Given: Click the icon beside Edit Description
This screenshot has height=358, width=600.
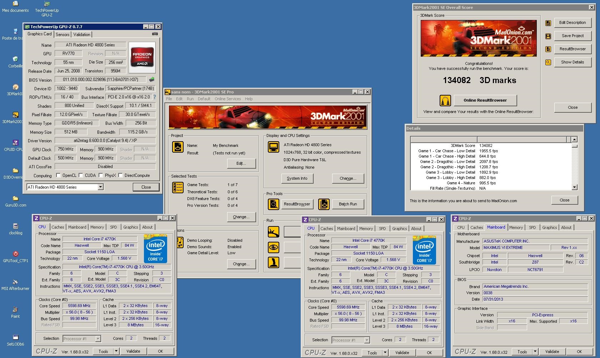Looking at the screenshot, I should [x=548, y=23].
